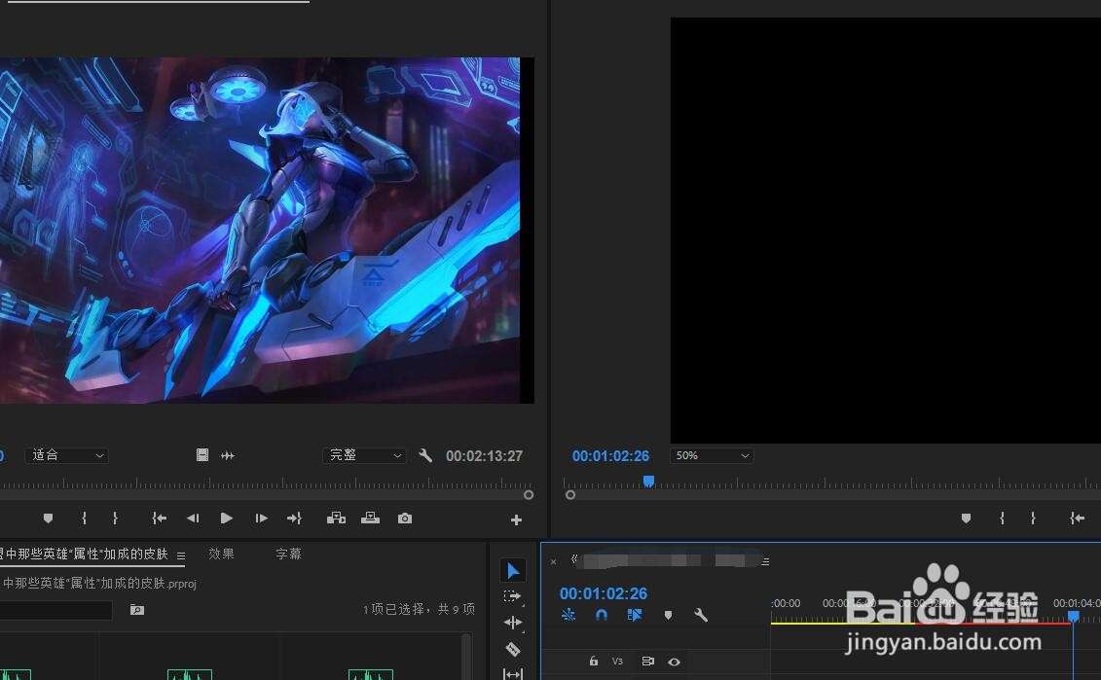
Task: Go to In point in Source monitor
Action: [160, 518]
